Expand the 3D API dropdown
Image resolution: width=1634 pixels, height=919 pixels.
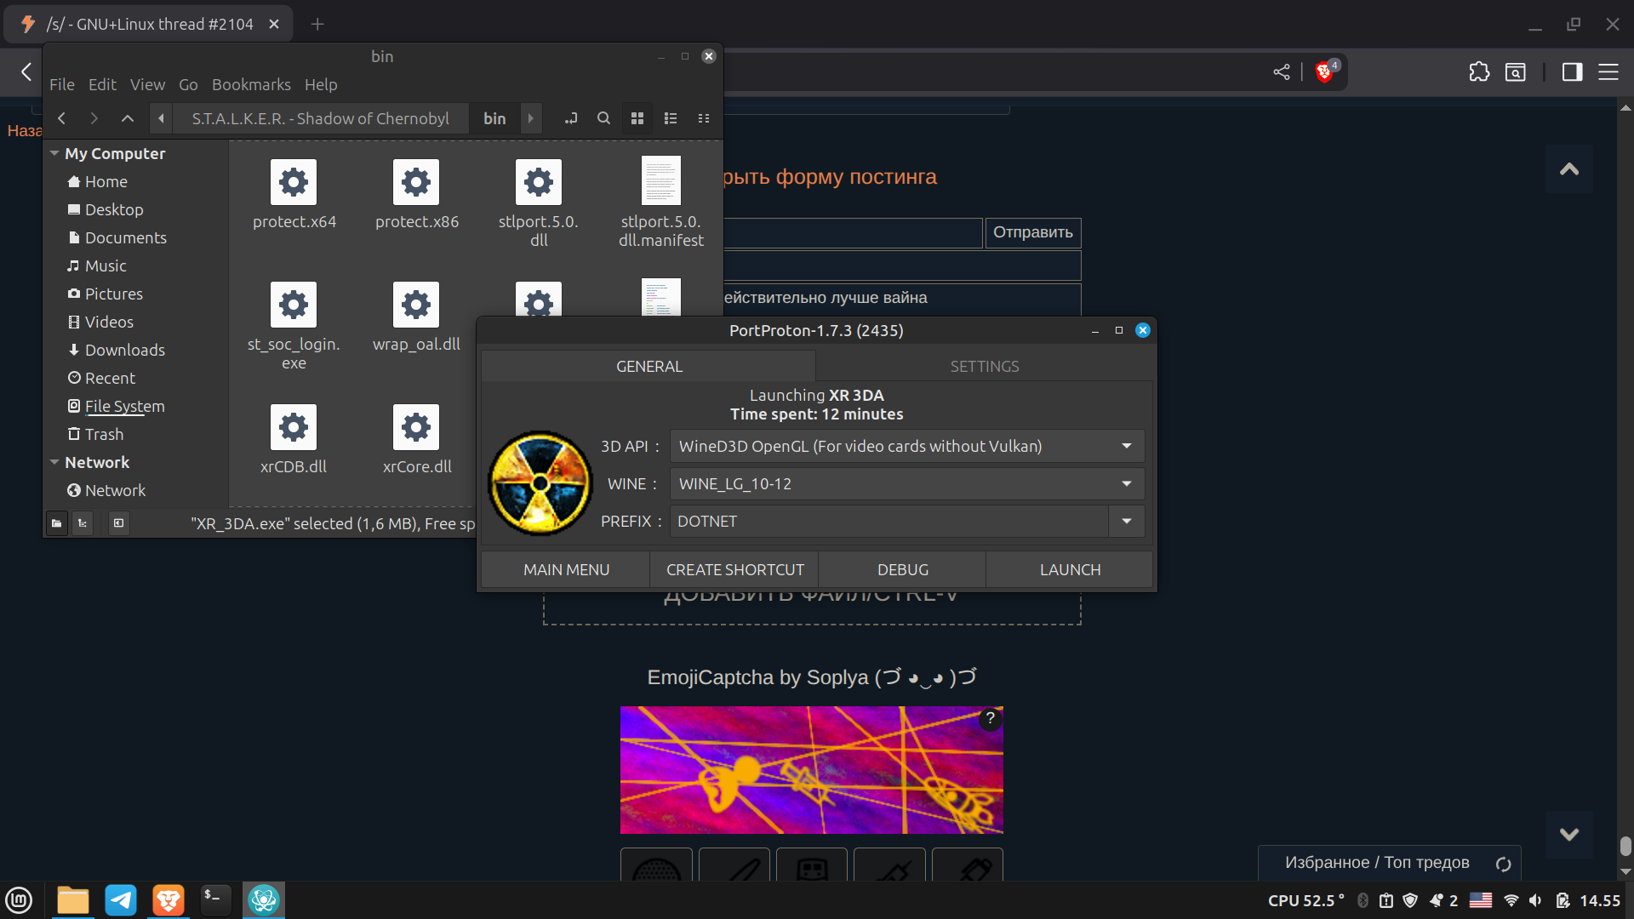click(1126, 446)
